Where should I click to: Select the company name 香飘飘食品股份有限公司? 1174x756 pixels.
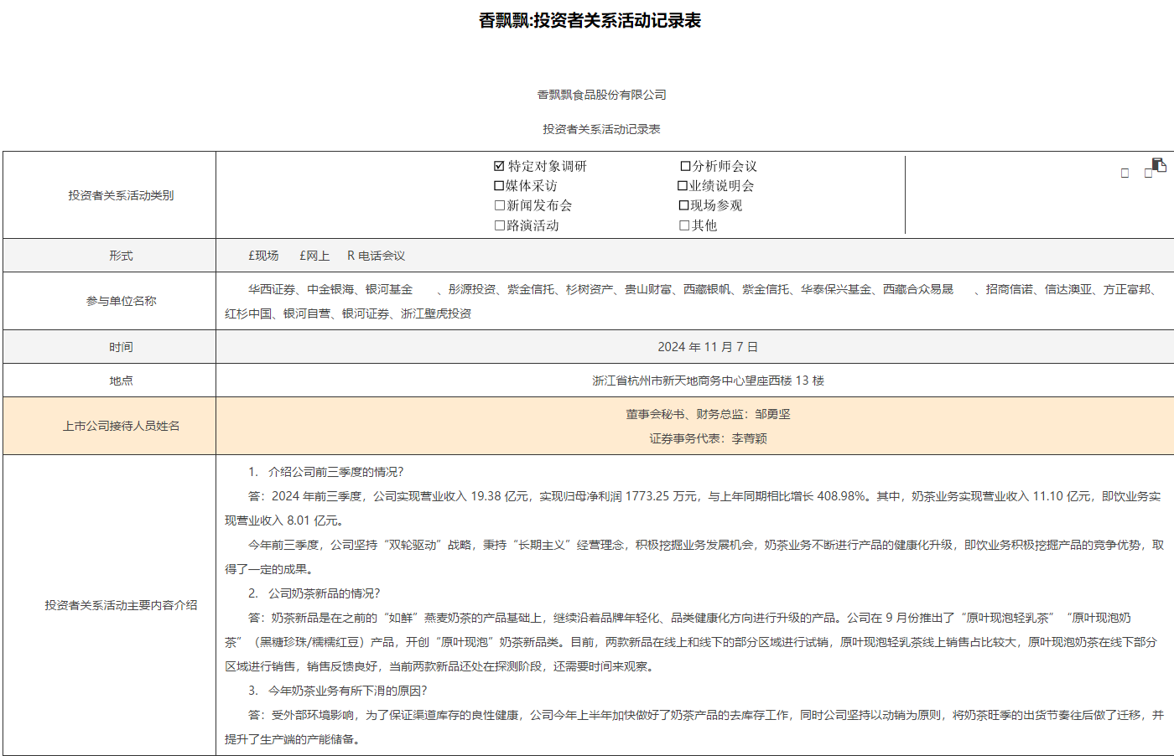(x=601, y=95)
